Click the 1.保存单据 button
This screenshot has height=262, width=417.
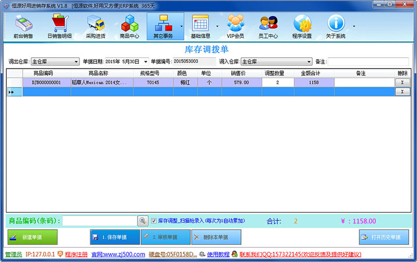tap(114, 237)
